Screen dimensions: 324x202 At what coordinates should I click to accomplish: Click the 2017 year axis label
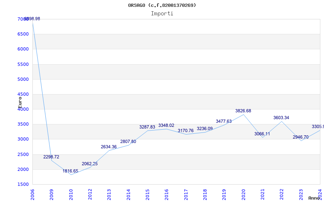click(x=186, y=195)
